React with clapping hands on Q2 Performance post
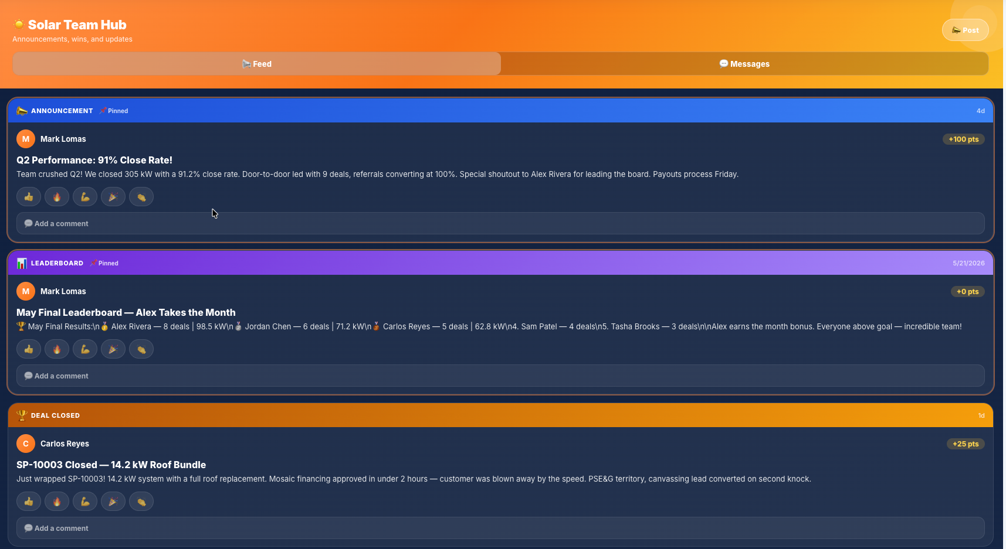The image size is (1006, 549). (141, 197)
